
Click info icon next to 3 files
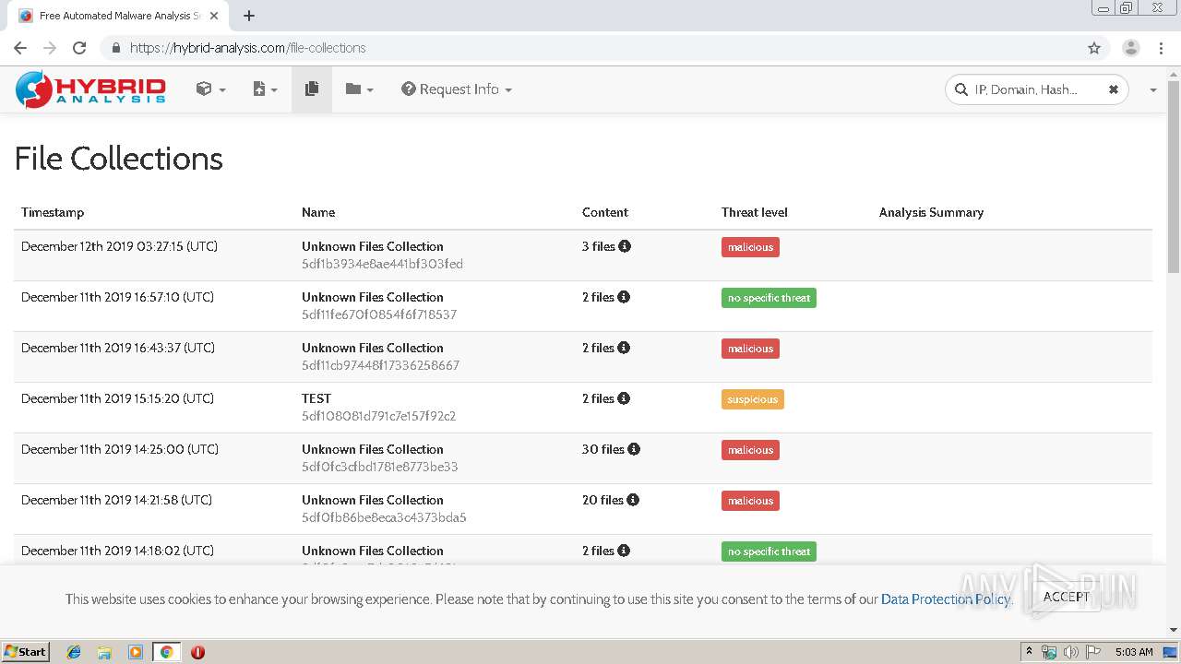pyautogui.click(x=625, y=246)
